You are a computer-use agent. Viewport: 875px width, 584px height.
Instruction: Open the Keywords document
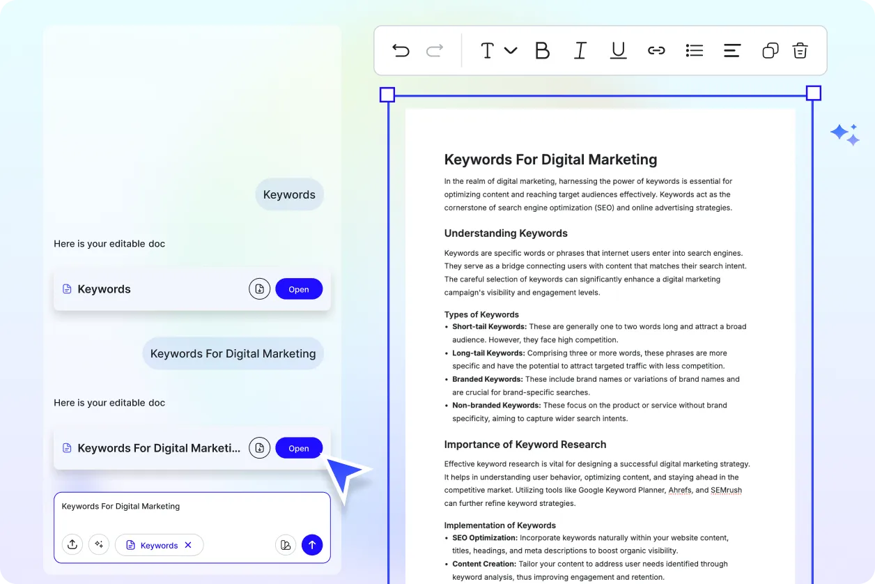pos(299,289)
